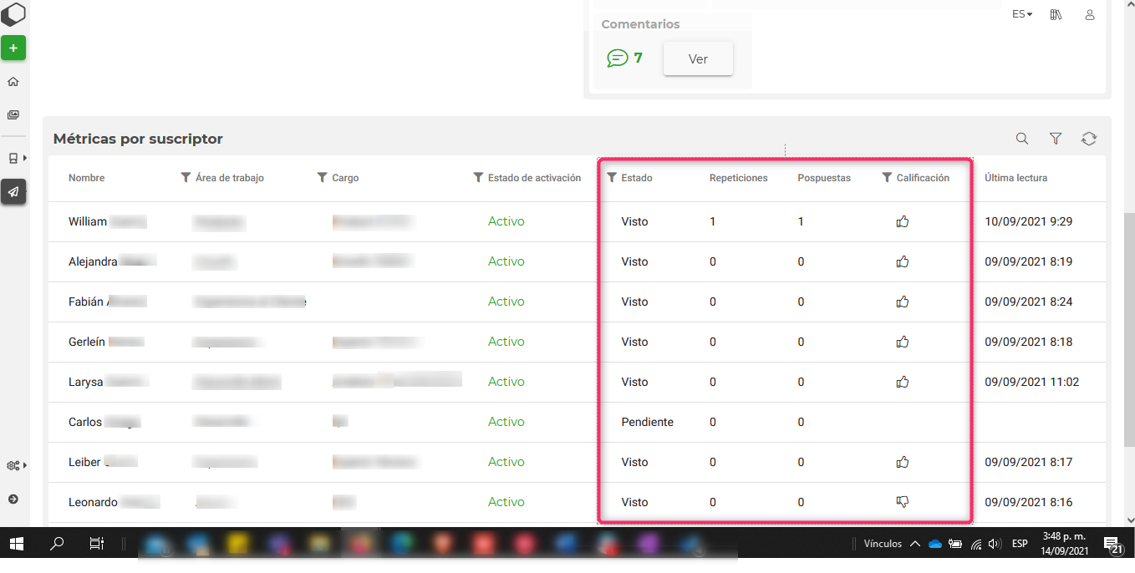This screenshot has width=1135, height=573.
Task: Click the Última lectura column header
Action: click(x=1015, y=178)
